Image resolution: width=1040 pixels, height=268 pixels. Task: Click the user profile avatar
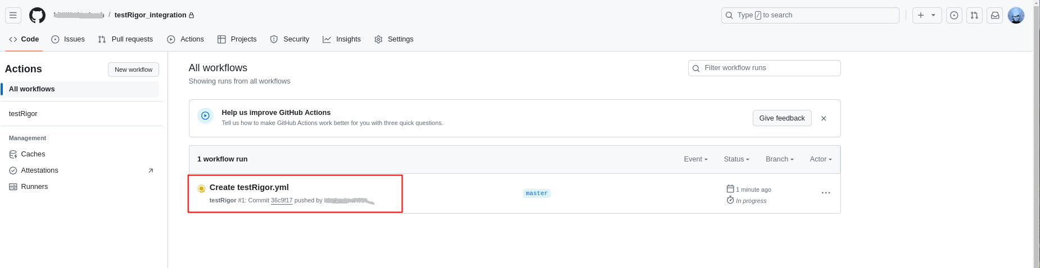pyautogui.click(x=1016, y=15)
